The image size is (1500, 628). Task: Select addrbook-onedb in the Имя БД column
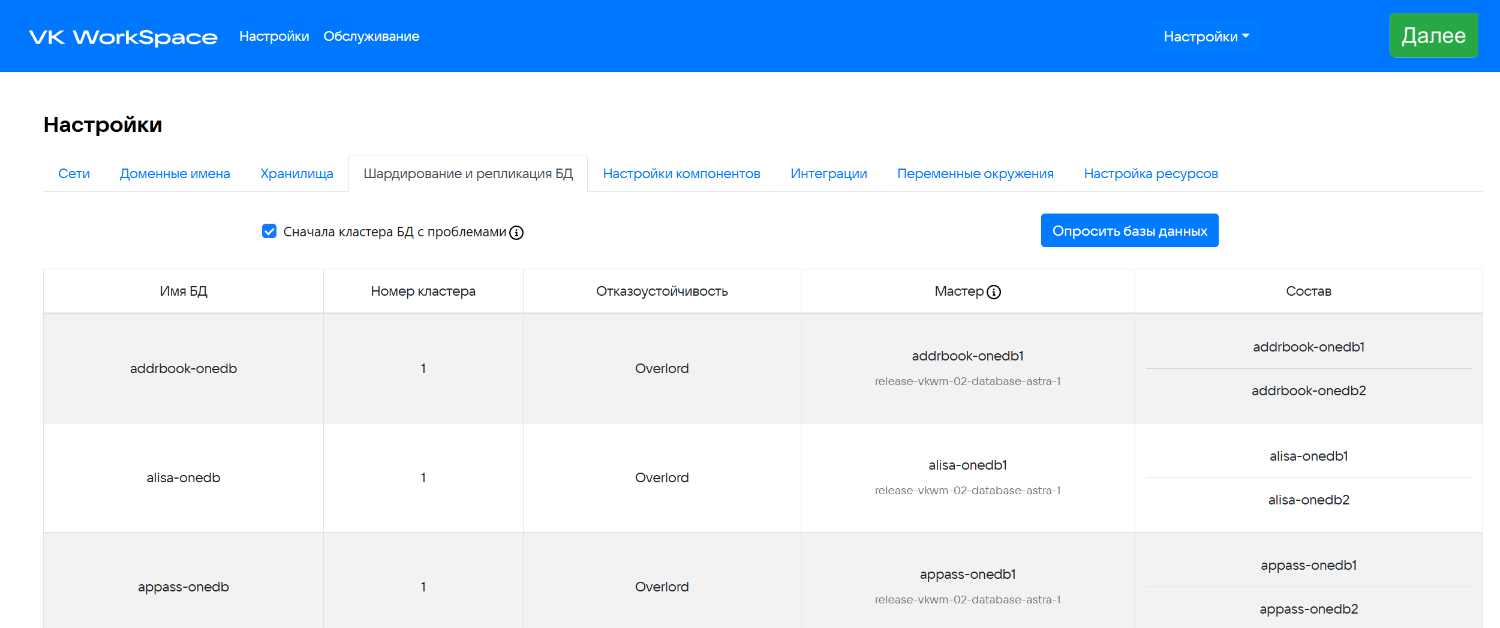[184, 368]
